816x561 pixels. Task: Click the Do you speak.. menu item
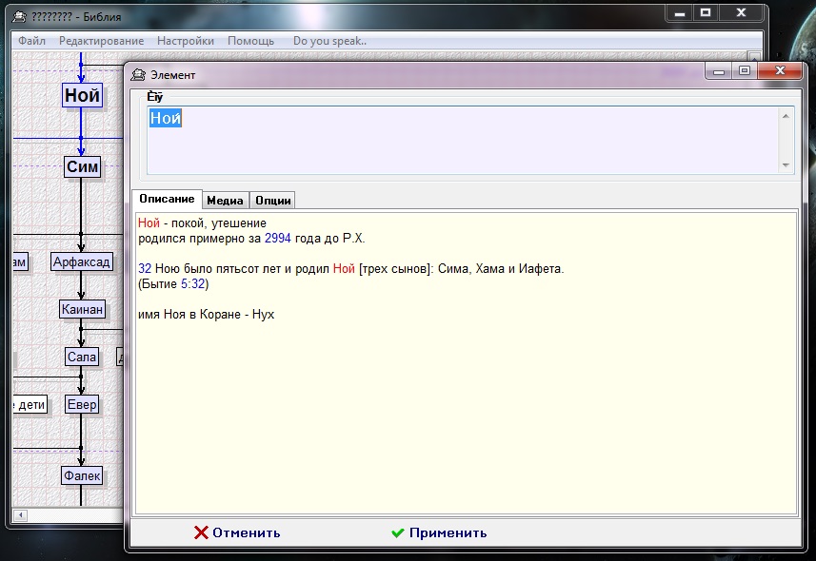[329, 41]
